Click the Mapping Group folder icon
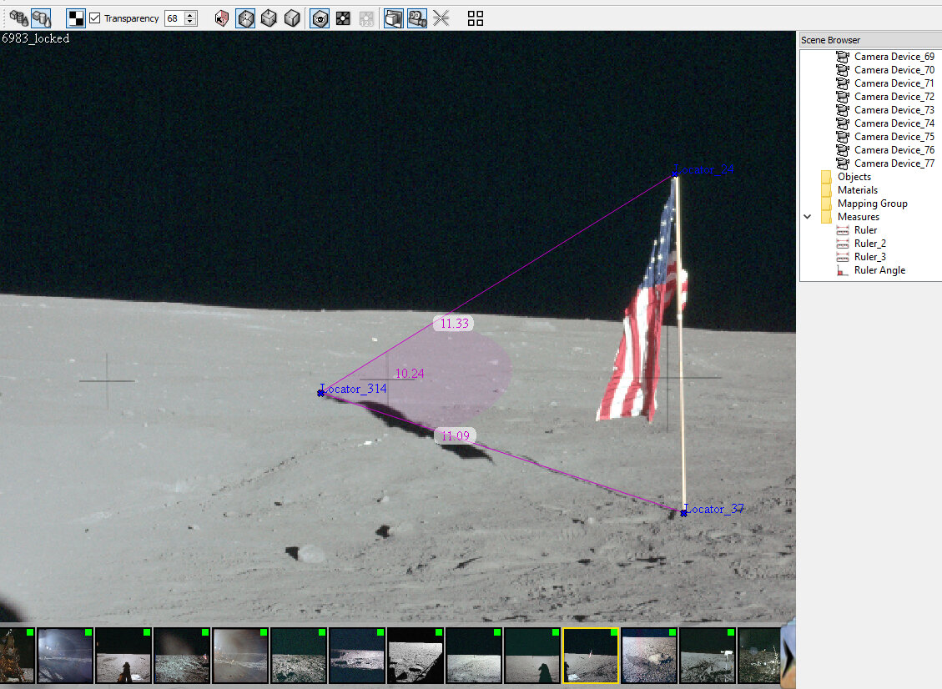This screenshot has height=689, width=942. coord(827,204)
